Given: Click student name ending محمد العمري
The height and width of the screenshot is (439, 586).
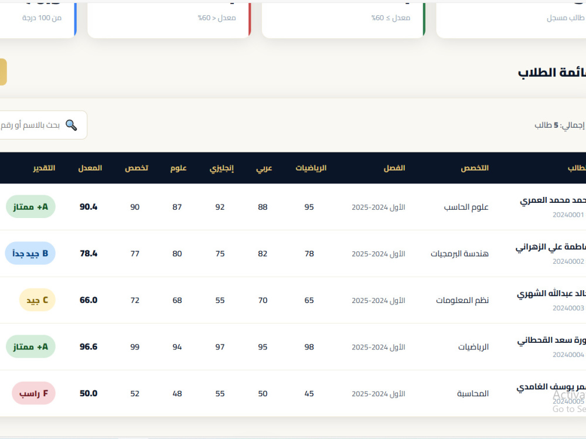Looking at the screenshot, I should [x=553, y=201].
